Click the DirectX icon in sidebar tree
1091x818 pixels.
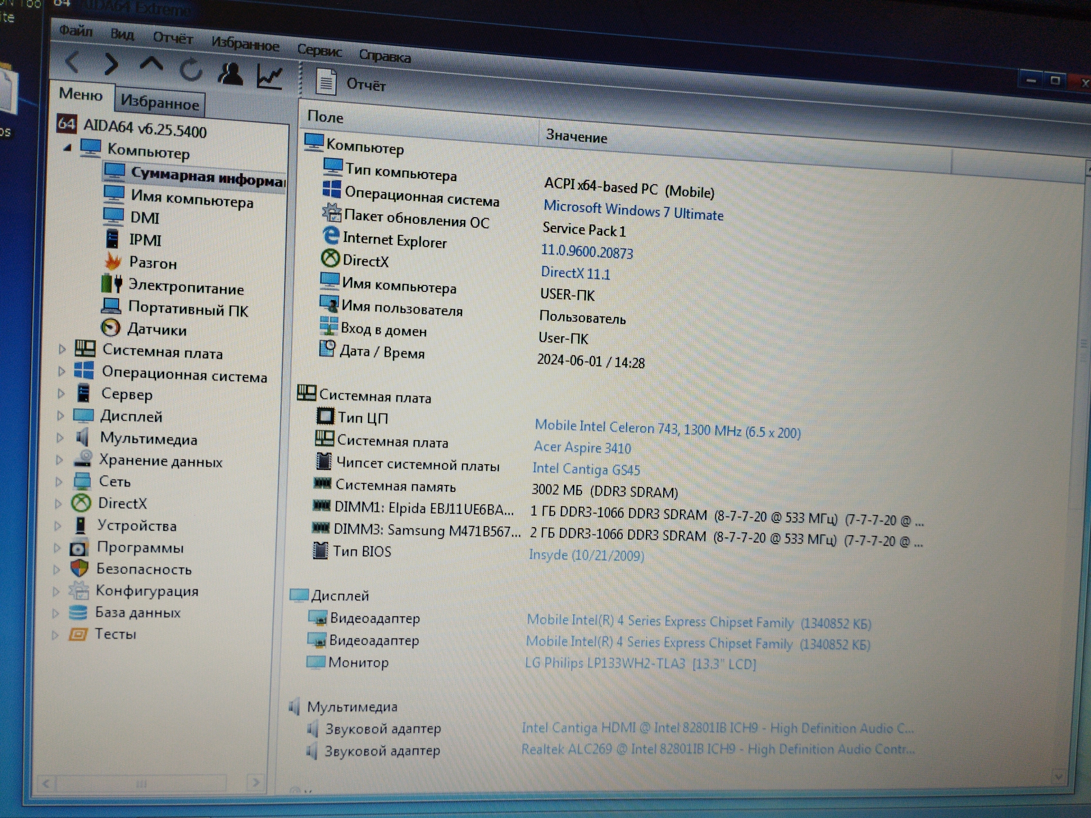[x=81, y=503]
